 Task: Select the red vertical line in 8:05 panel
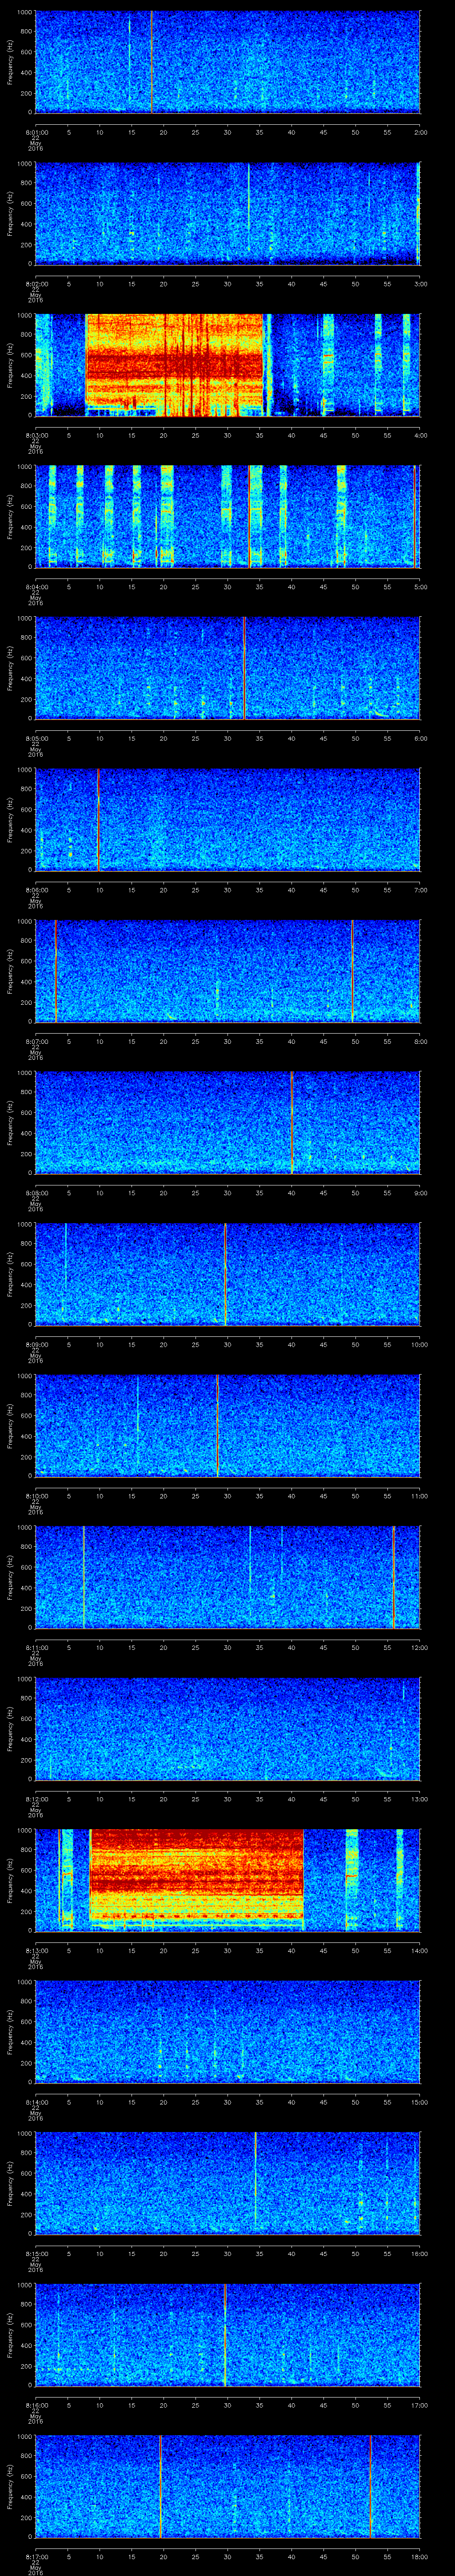coord(243,668)
